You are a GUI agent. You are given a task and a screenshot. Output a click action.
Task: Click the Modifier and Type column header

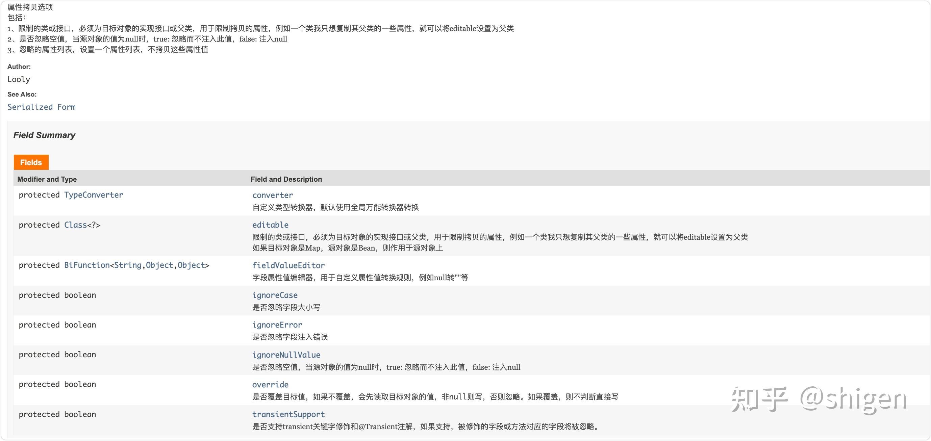point(47,179)
